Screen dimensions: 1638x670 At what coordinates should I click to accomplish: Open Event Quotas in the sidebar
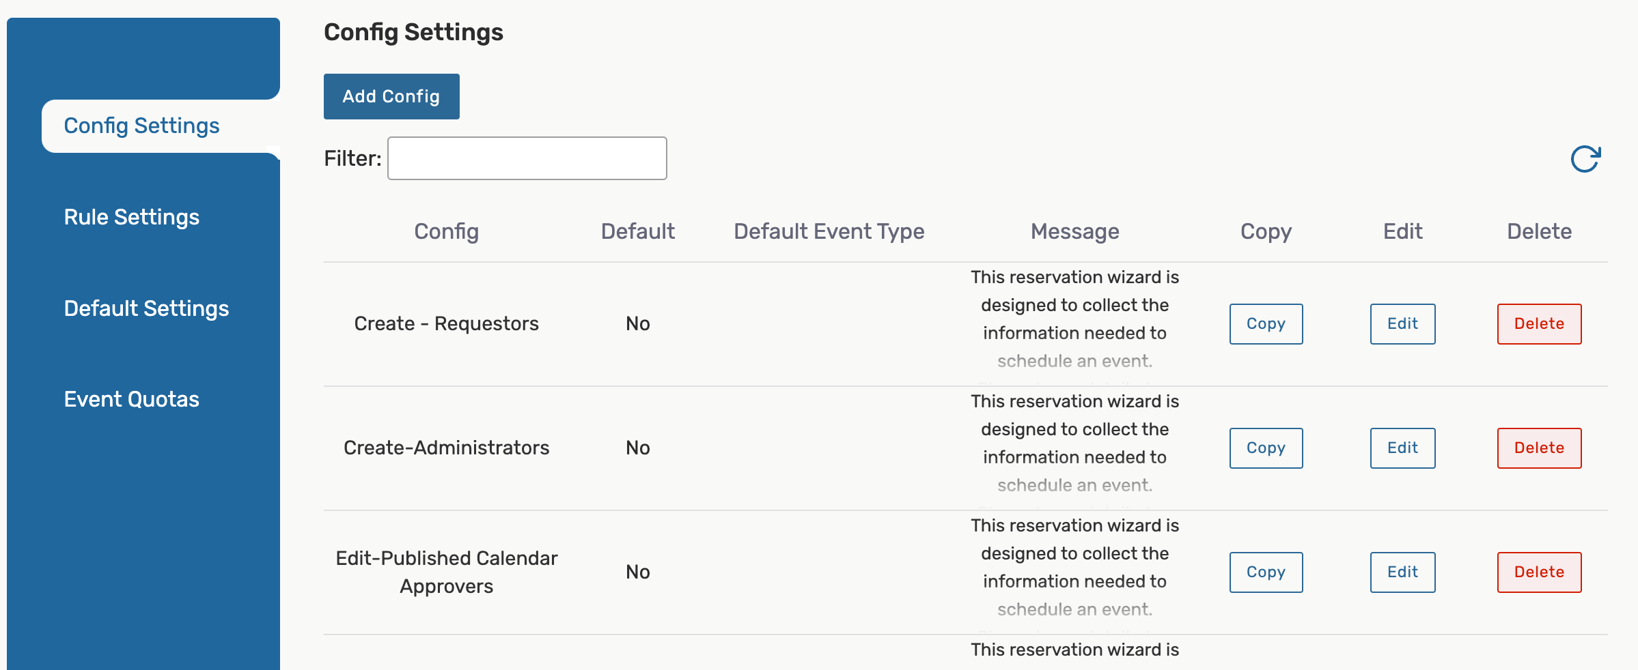tap(132, 399)
